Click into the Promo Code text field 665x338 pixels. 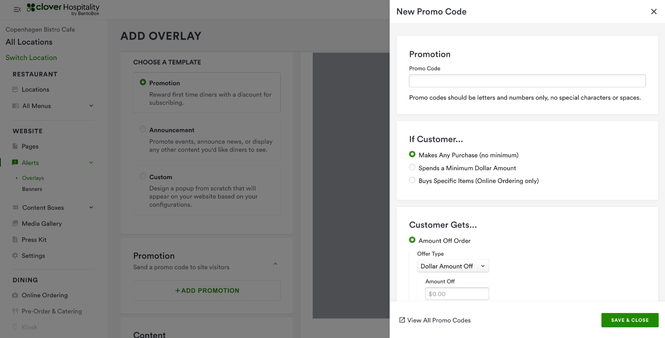(527, 81)
